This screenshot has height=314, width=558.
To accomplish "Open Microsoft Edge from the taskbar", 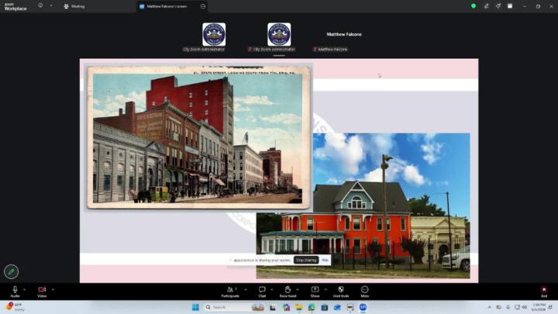I will (312, 307).
